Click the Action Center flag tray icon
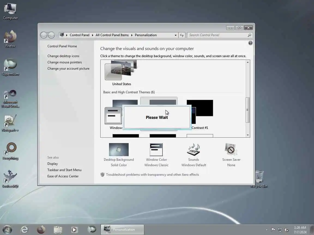Screen dimensions: 314x235 click(273, 230)
